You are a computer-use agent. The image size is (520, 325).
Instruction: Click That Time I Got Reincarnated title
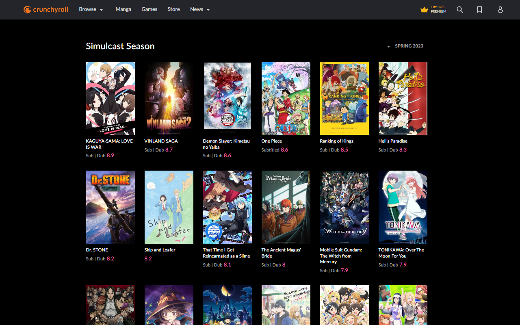coord(227,253)
